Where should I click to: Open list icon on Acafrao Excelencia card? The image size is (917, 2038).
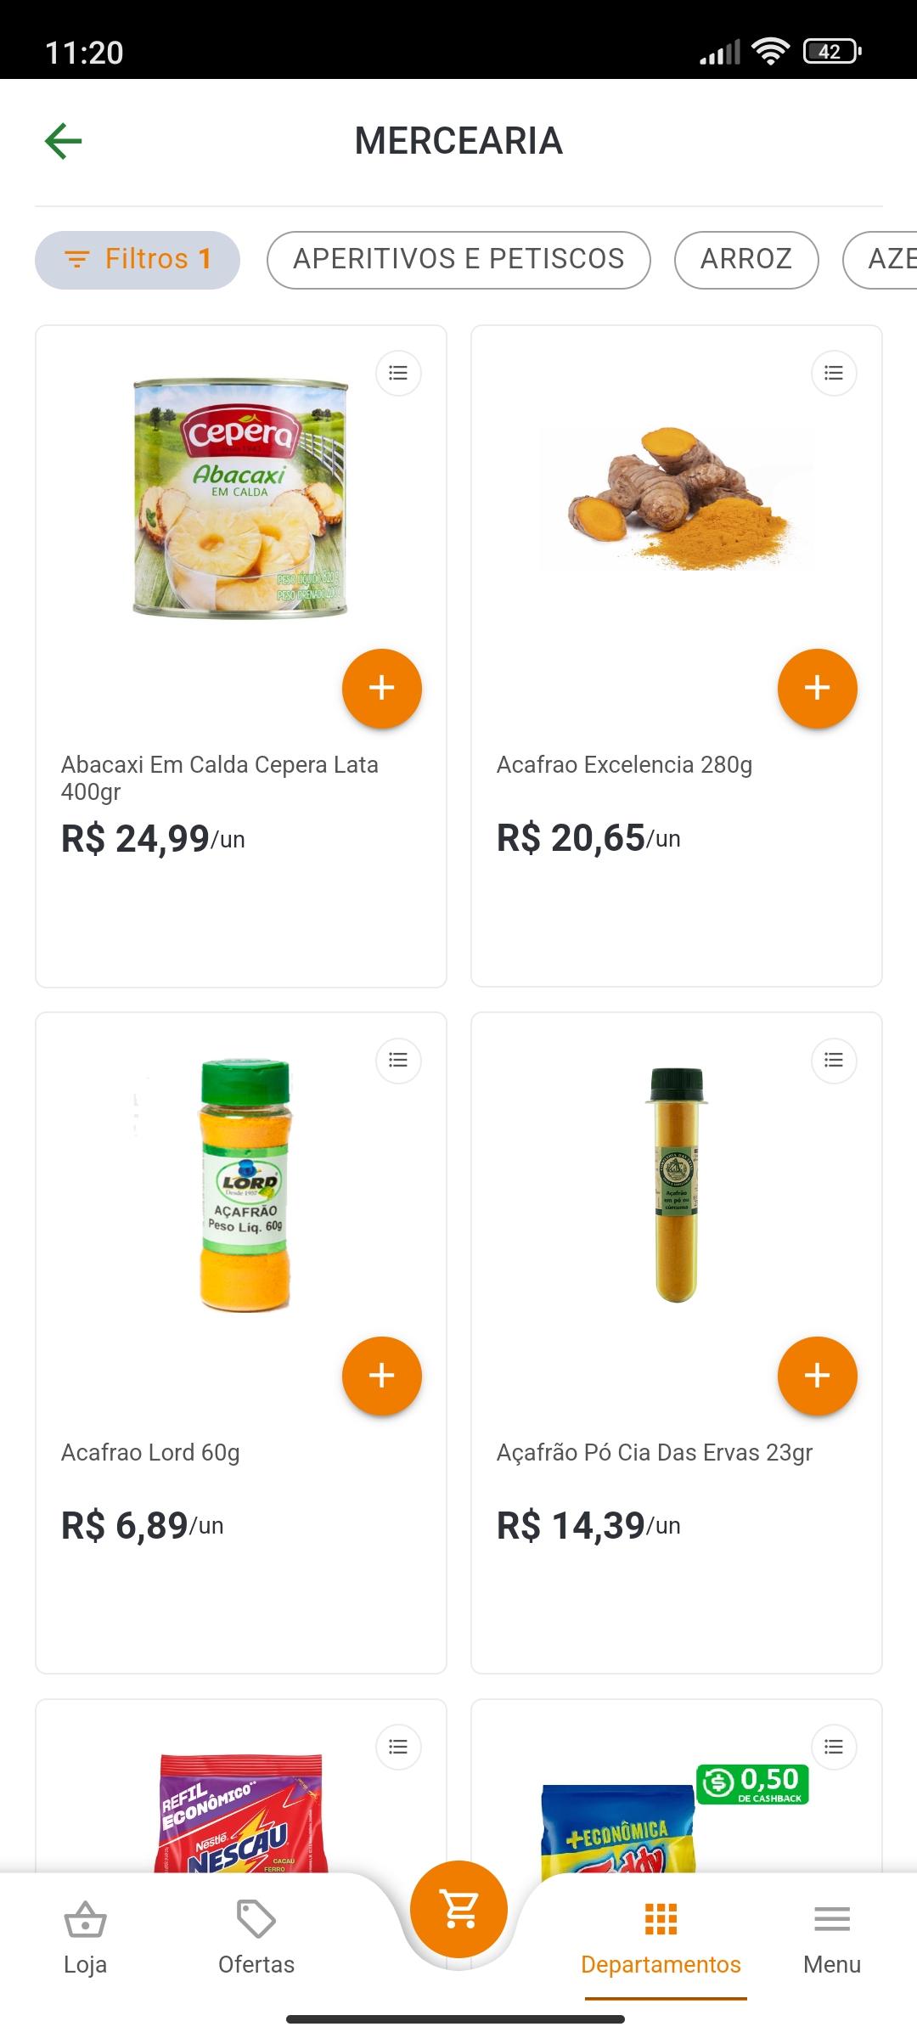click(834, 373)
